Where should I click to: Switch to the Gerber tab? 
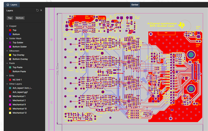135,5
